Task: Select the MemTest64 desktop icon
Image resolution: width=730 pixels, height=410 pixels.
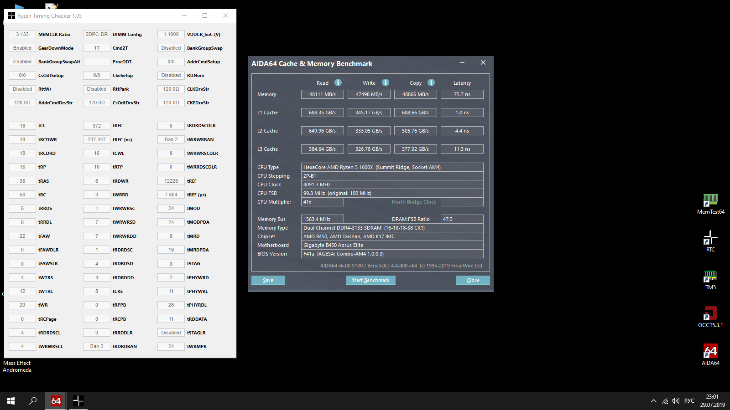Action: pos(710,204)
